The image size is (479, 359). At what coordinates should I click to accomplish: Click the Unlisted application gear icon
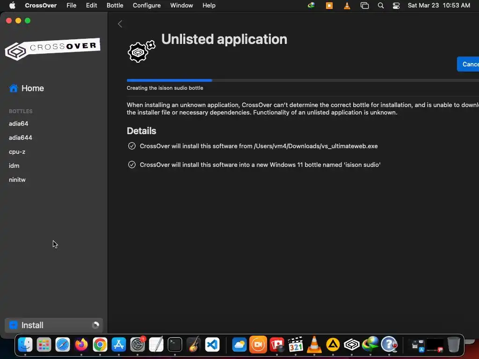click(141, 51)
